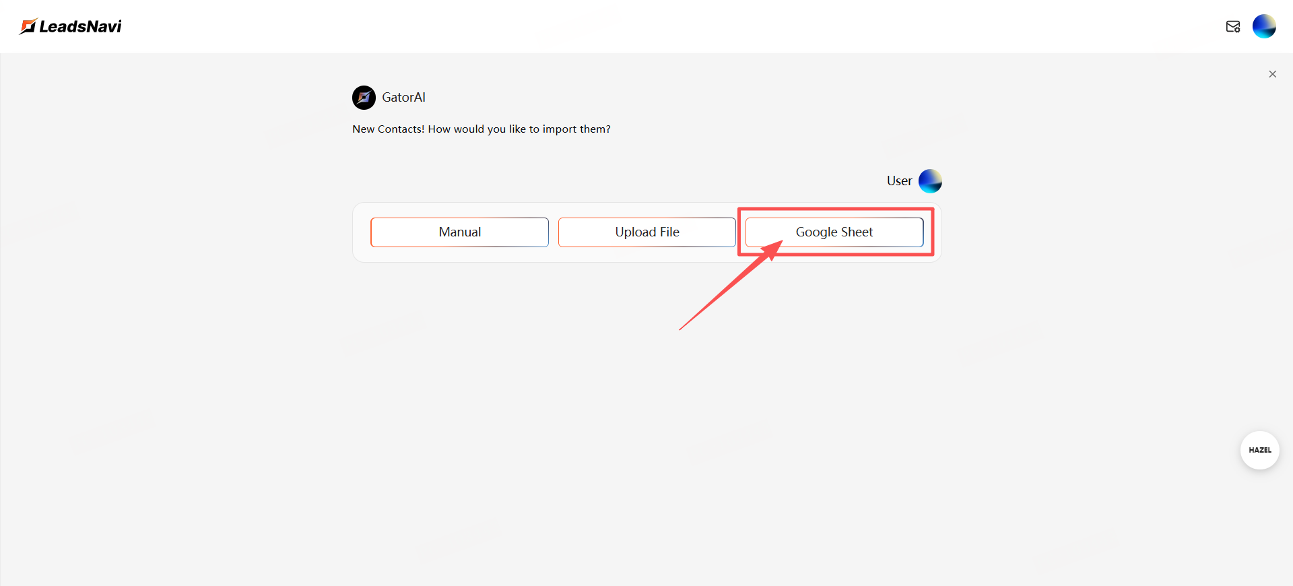Close the import contacts dialog

pyautogui.click(x=1272, y=74)
